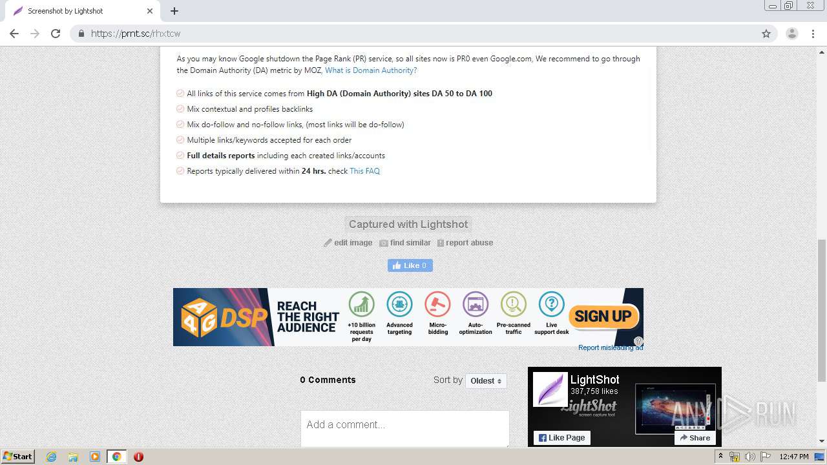This screenshot has height=465, width=827.
Task: Open the What is Domain Authority link
Action: click(x=371, y=70)
